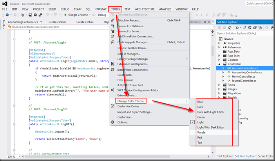The image size is (275, 161).
Task: Click Collapse All icon in Solution Explorer
Action: 255,28
